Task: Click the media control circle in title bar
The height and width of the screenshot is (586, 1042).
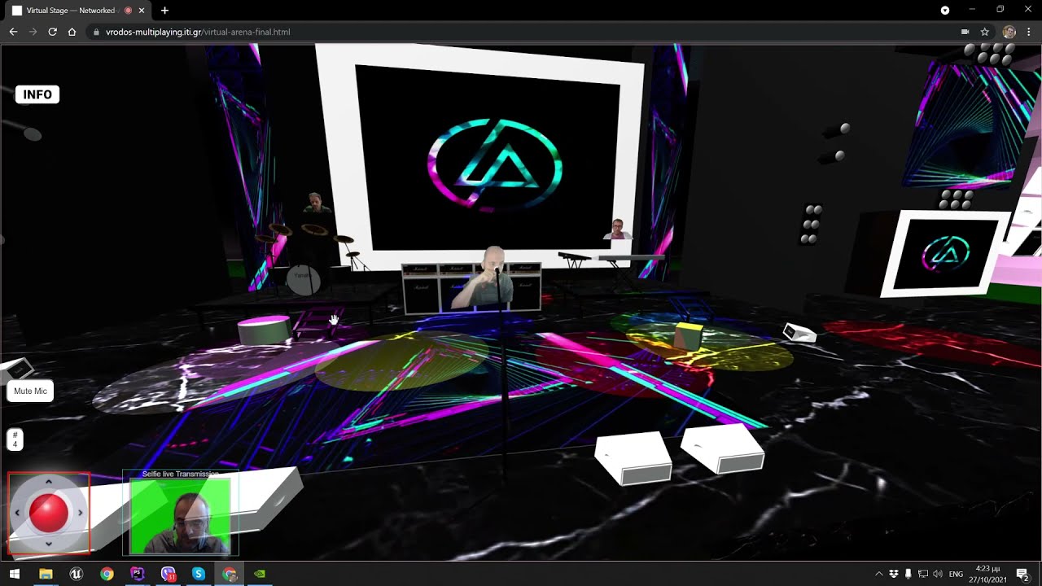Action: pyautogui.click(x=945, y=11)
